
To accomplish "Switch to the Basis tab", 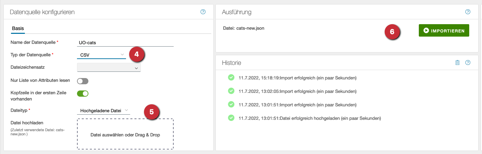I will pos(18,28).
